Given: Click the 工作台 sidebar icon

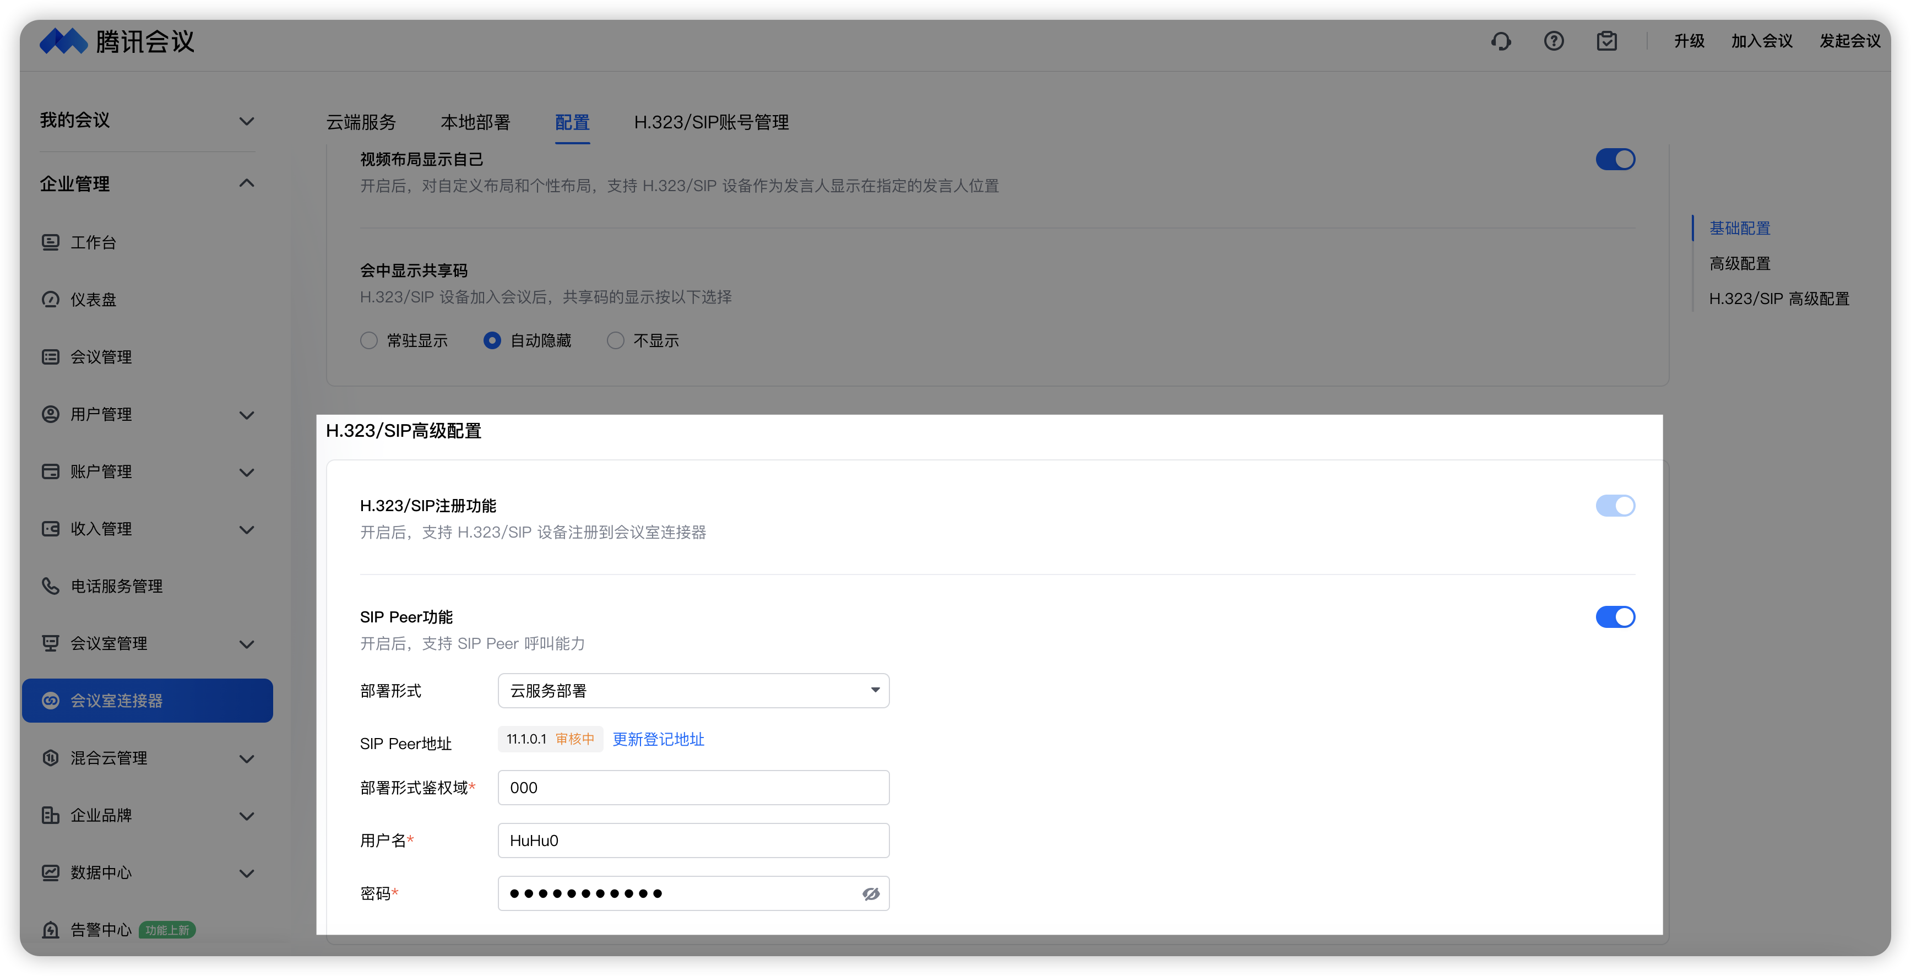Looking at the screenshot, I should (x=51, y=242).
